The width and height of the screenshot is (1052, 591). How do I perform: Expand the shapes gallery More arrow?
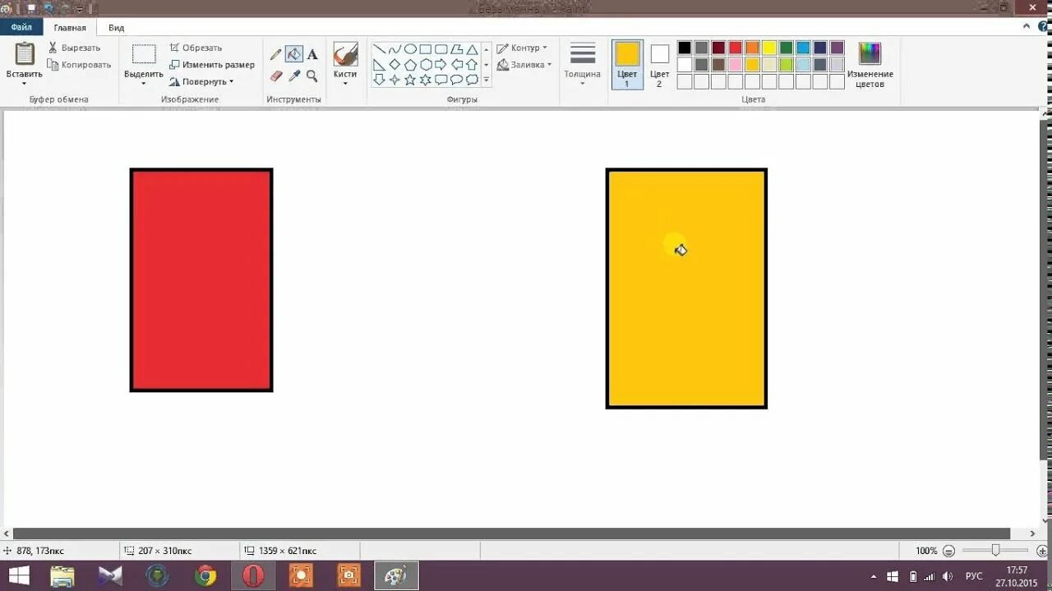tap(487, 80)
